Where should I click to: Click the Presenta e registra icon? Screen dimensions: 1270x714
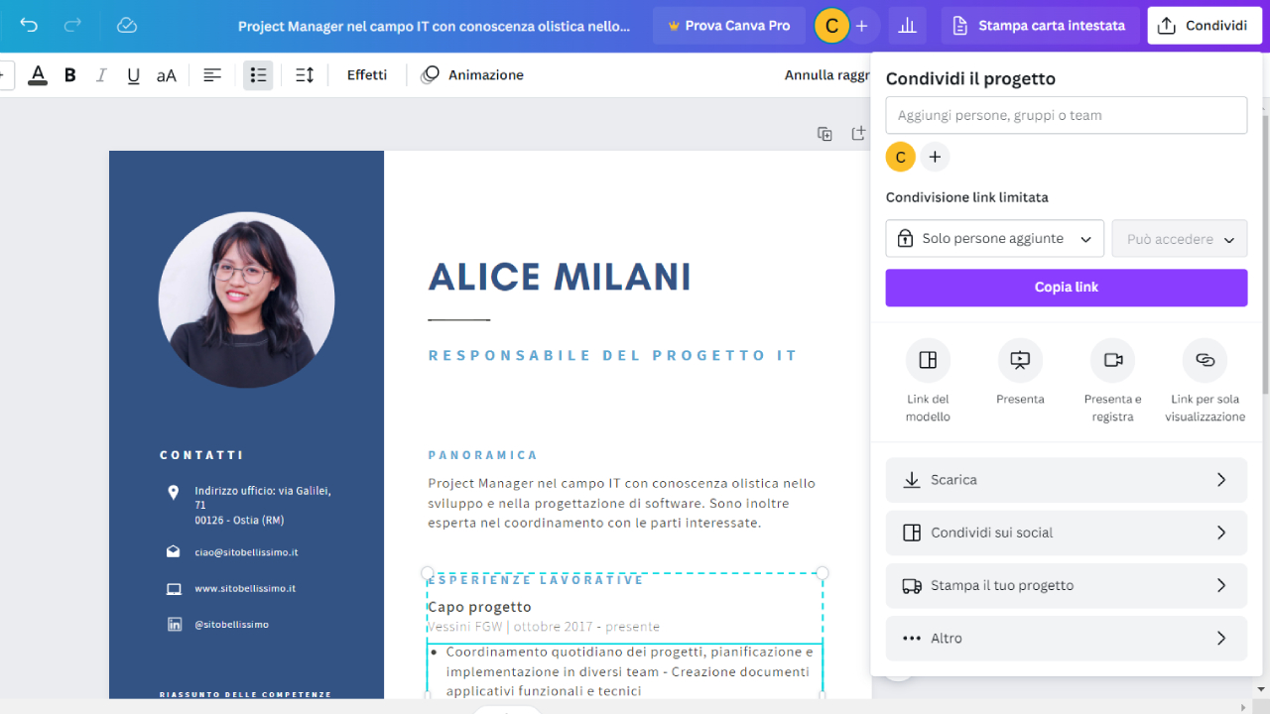1112,361
